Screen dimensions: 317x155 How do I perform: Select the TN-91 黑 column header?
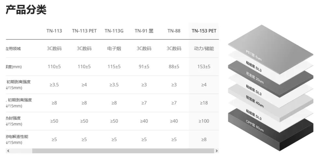coord(144,31)
